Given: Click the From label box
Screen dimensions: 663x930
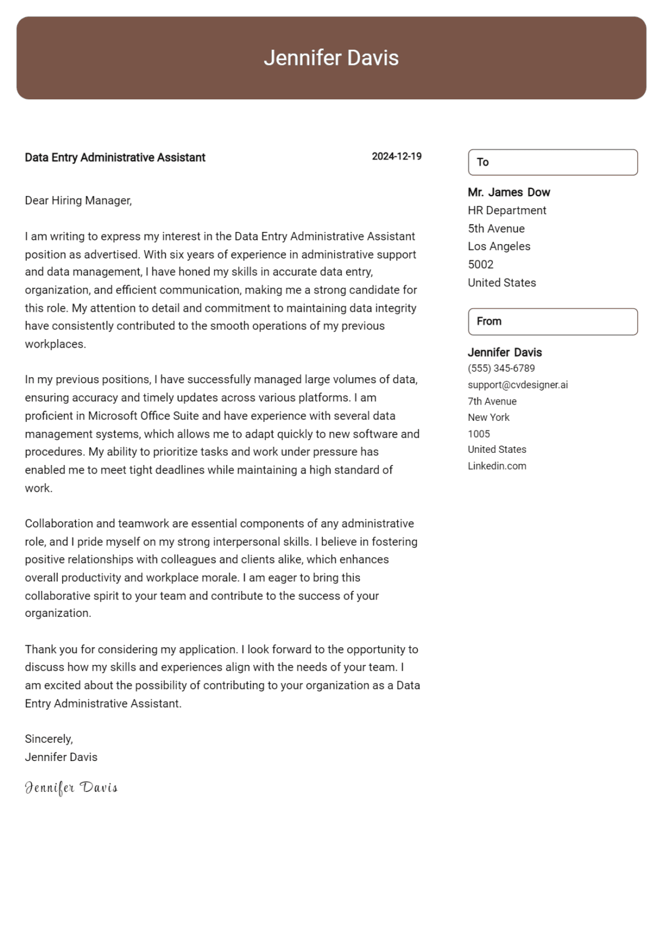Looking at the screenshot, I should click(552, 322).
